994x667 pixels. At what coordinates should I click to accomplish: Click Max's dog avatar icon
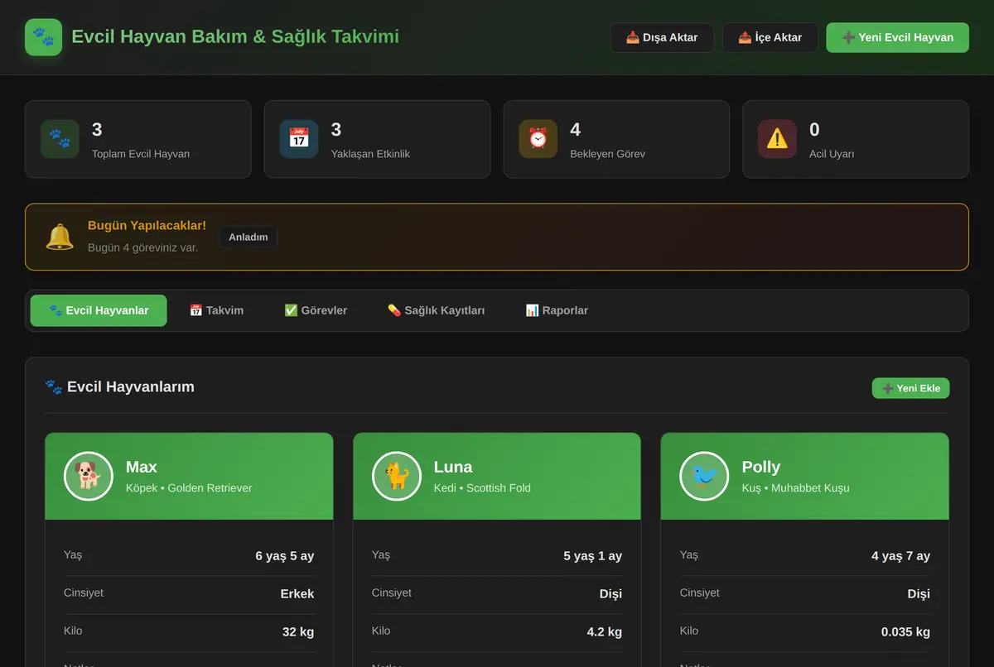(x=89, y=476)
